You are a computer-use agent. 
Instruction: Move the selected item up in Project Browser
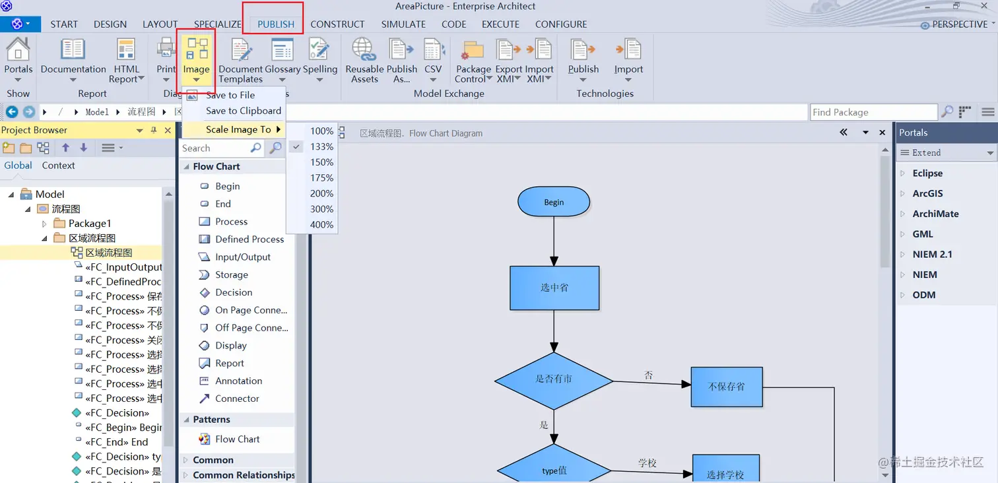(x=66, y=148)
